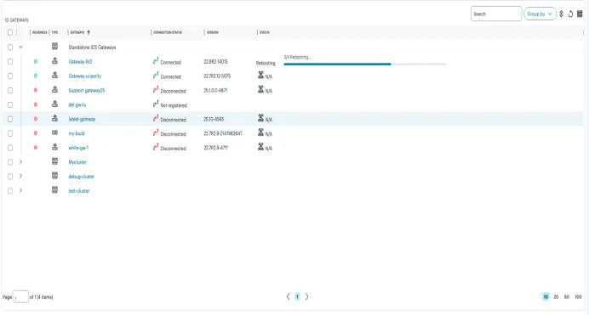Click type icon of latest-gateway row
Screen dimensions: 589x315
tap(54, 118)
